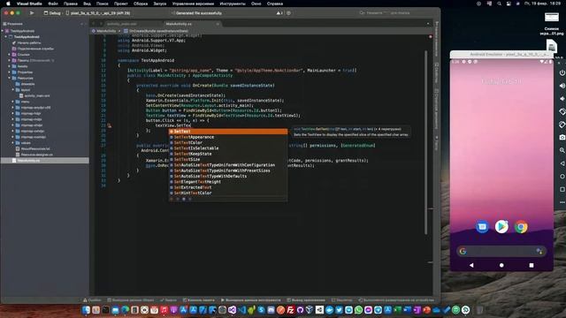The width and height of the screenshot is (566, 318).
Task: Collapse the Resources folder
Action: (x=10, y=78)
